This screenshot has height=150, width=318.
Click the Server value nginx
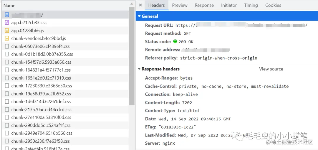169,143
